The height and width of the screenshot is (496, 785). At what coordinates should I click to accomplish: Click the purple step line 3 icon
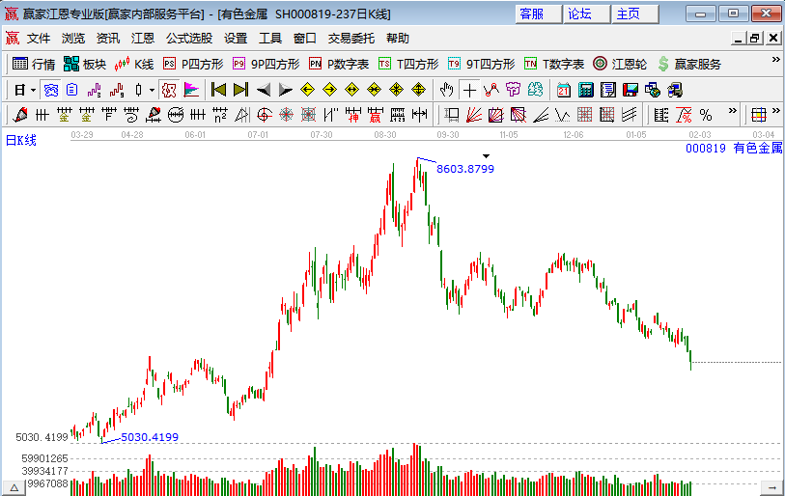[94, 90]
